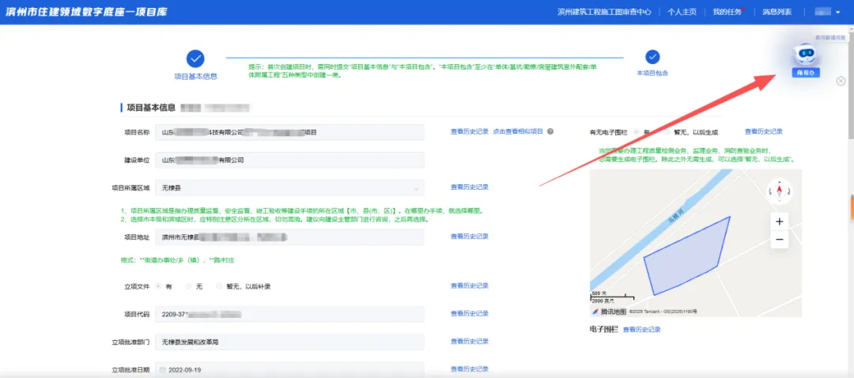
Task: Select 暂无，以后补录 for 立项文件
Action: [220, 286]
